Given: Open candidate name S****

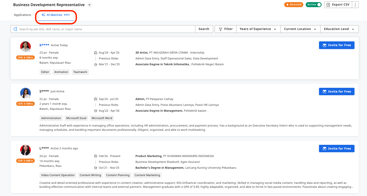Looking at the screenshot, I should (x=44, y=91).
